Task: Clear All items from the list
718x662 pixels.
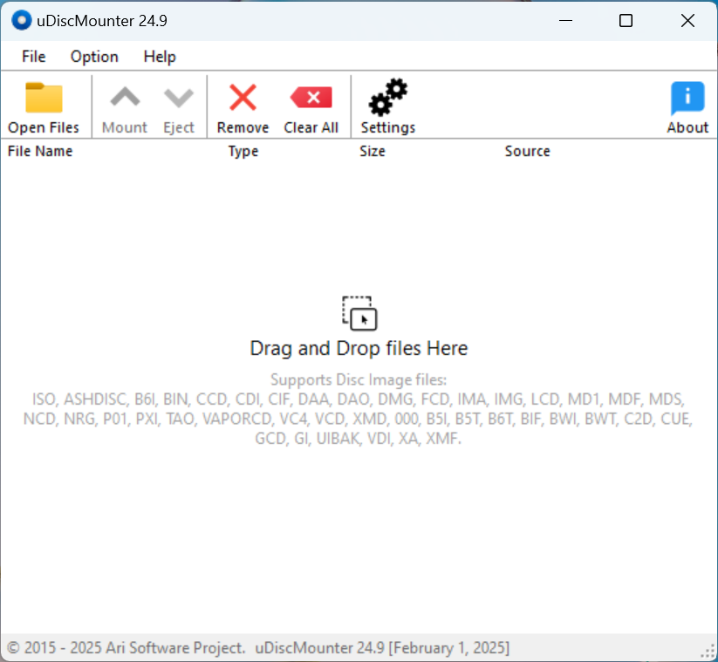Action: pos(311,97)
